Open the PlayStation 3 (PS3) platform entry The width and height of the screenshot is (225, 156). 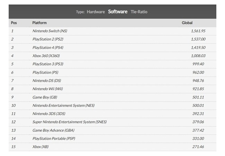point(48,64)
